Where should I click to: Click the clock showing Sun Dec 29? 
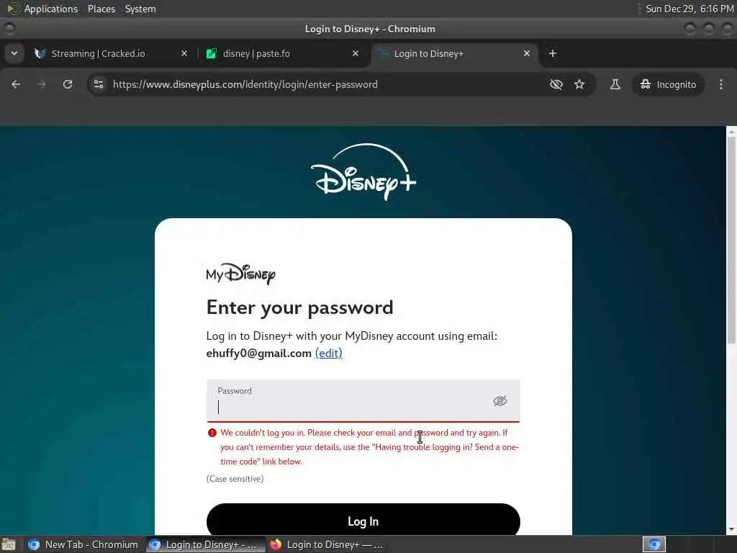click(689, 9)
